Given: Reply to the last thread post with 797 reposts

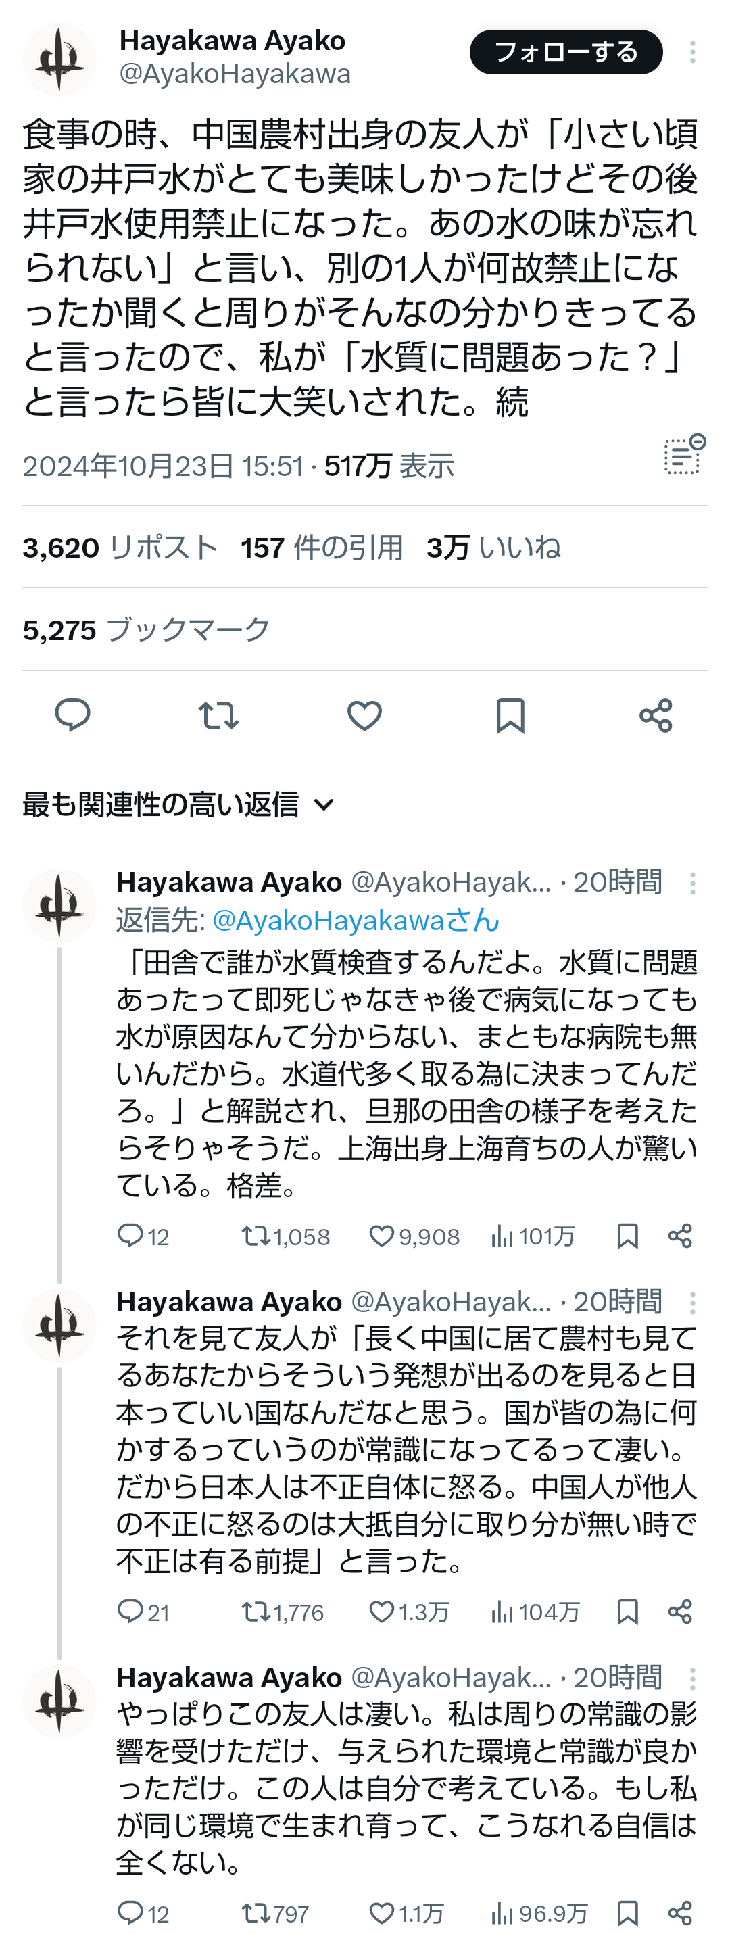Looking at the screenshot, I should 130,1912.
